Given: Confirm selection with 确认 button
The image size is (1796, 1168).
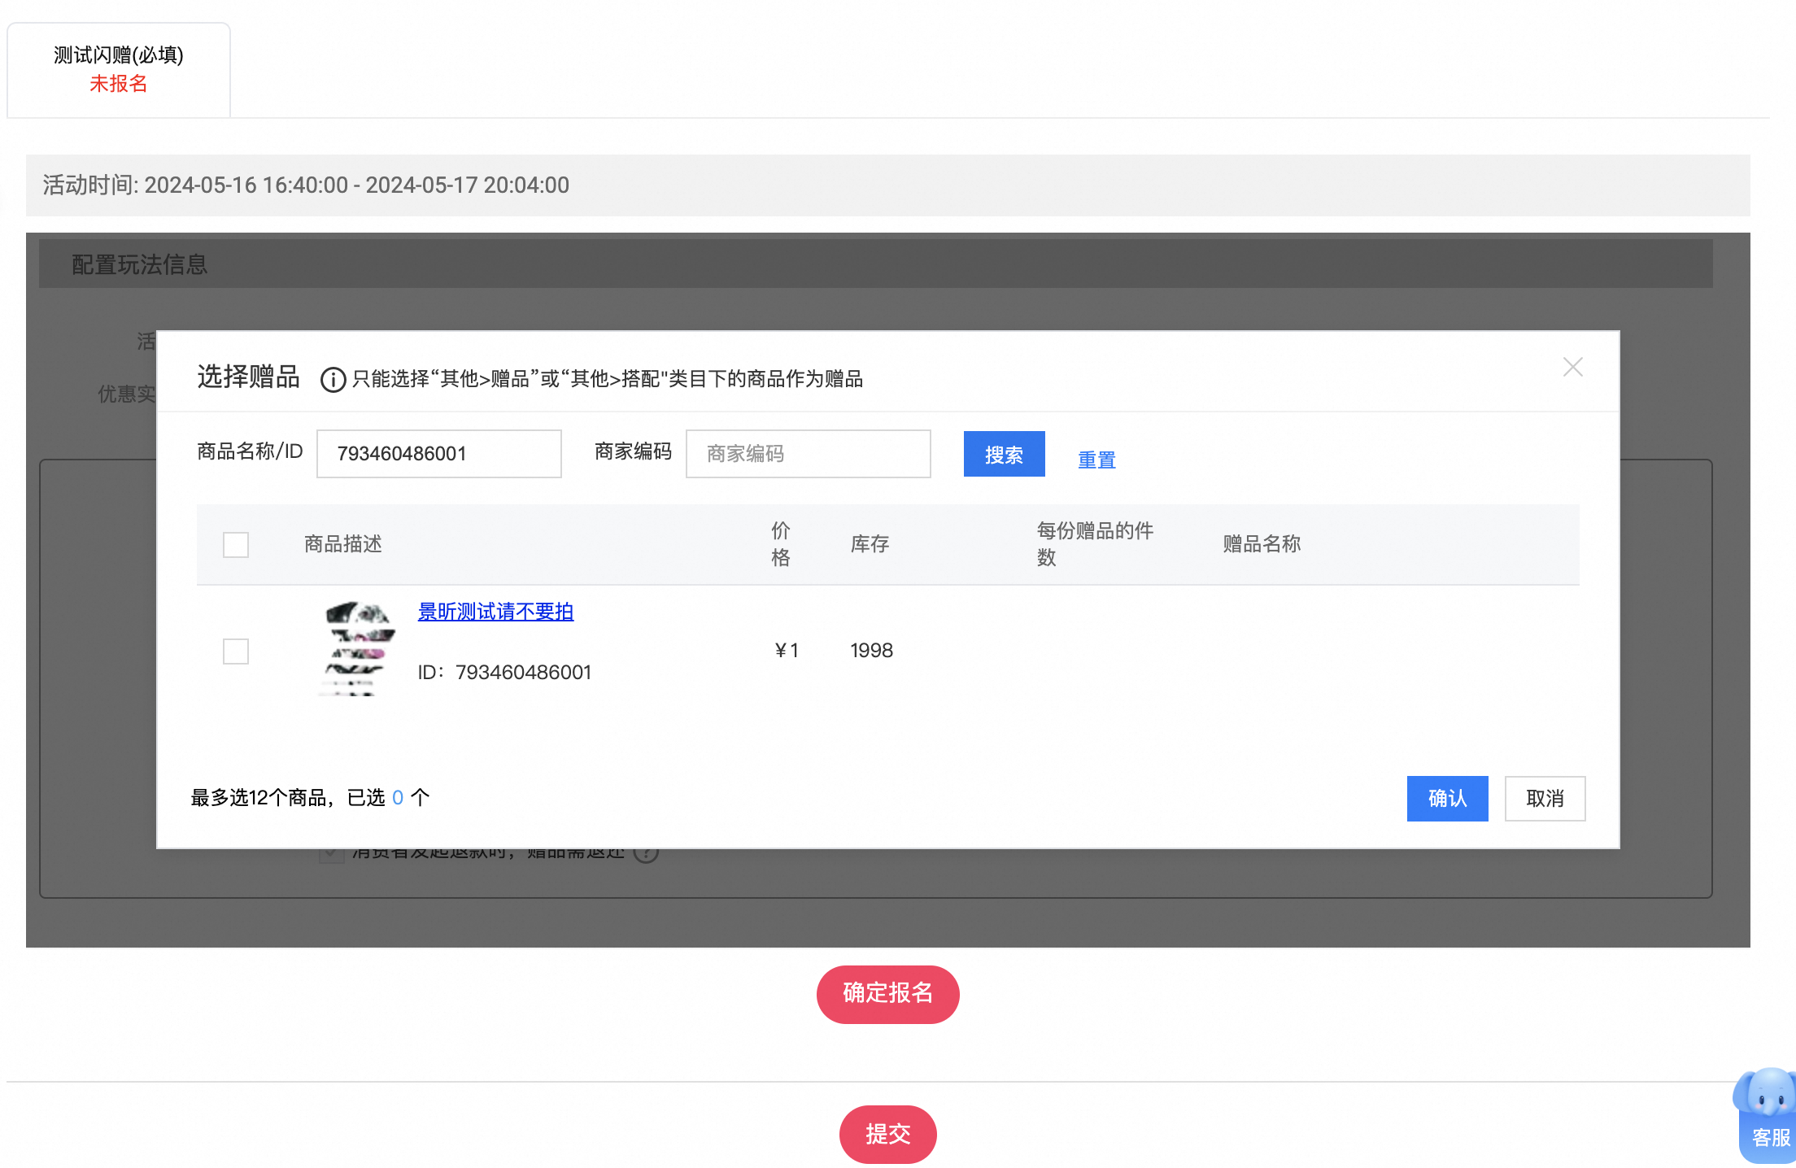Looking at the screenshot, I should (1447, 798).
